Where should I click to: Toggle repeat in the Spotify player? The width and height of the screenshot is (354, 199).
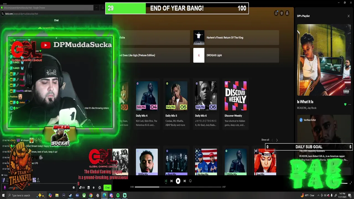pos(190,181)
